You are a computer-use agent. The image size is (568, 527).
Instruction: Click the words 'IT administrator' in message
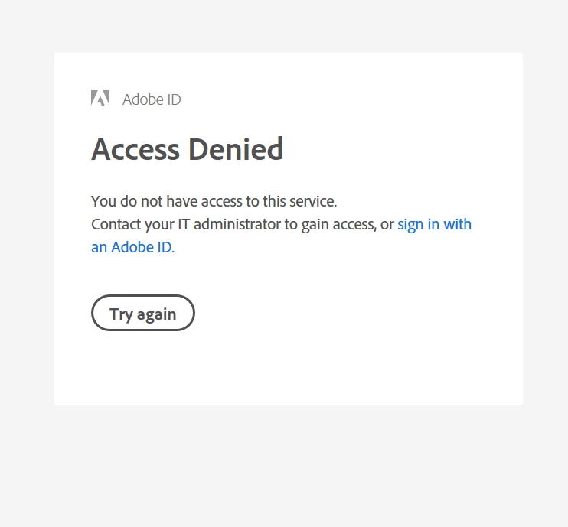[x=230, y=224]
